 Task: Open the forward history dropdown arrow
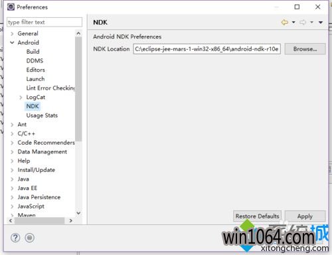(x=311, y=22)
